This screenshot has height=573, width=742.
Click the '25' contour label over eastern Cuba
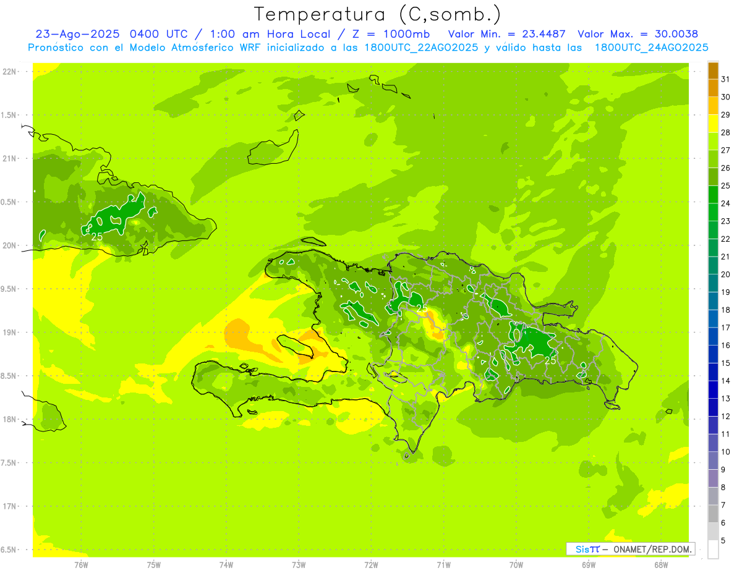97,236
